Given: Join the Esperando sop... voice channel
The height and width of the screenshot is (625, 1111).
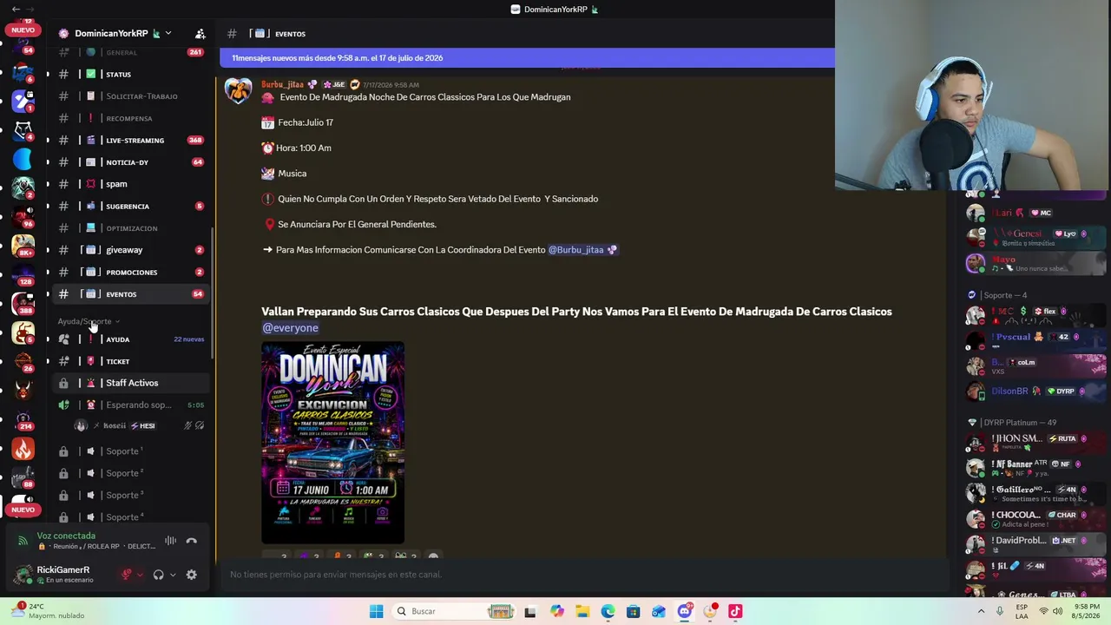Looking at the screenshot, I should (130, 405).
